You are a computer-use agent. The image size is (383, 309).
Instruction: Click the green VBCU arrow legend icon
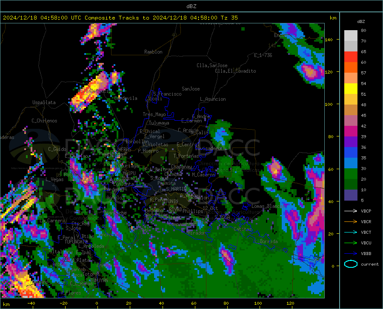(351, 243)
